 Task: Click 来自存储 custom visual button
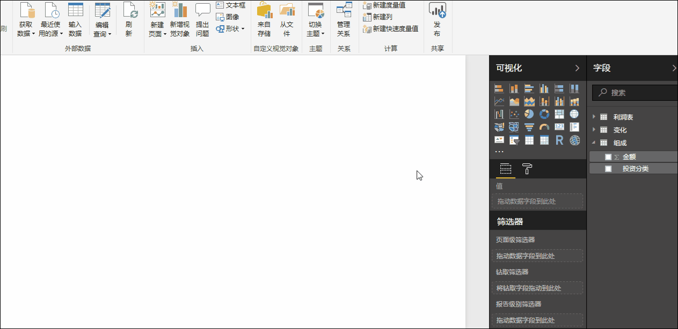click(264, 20)
